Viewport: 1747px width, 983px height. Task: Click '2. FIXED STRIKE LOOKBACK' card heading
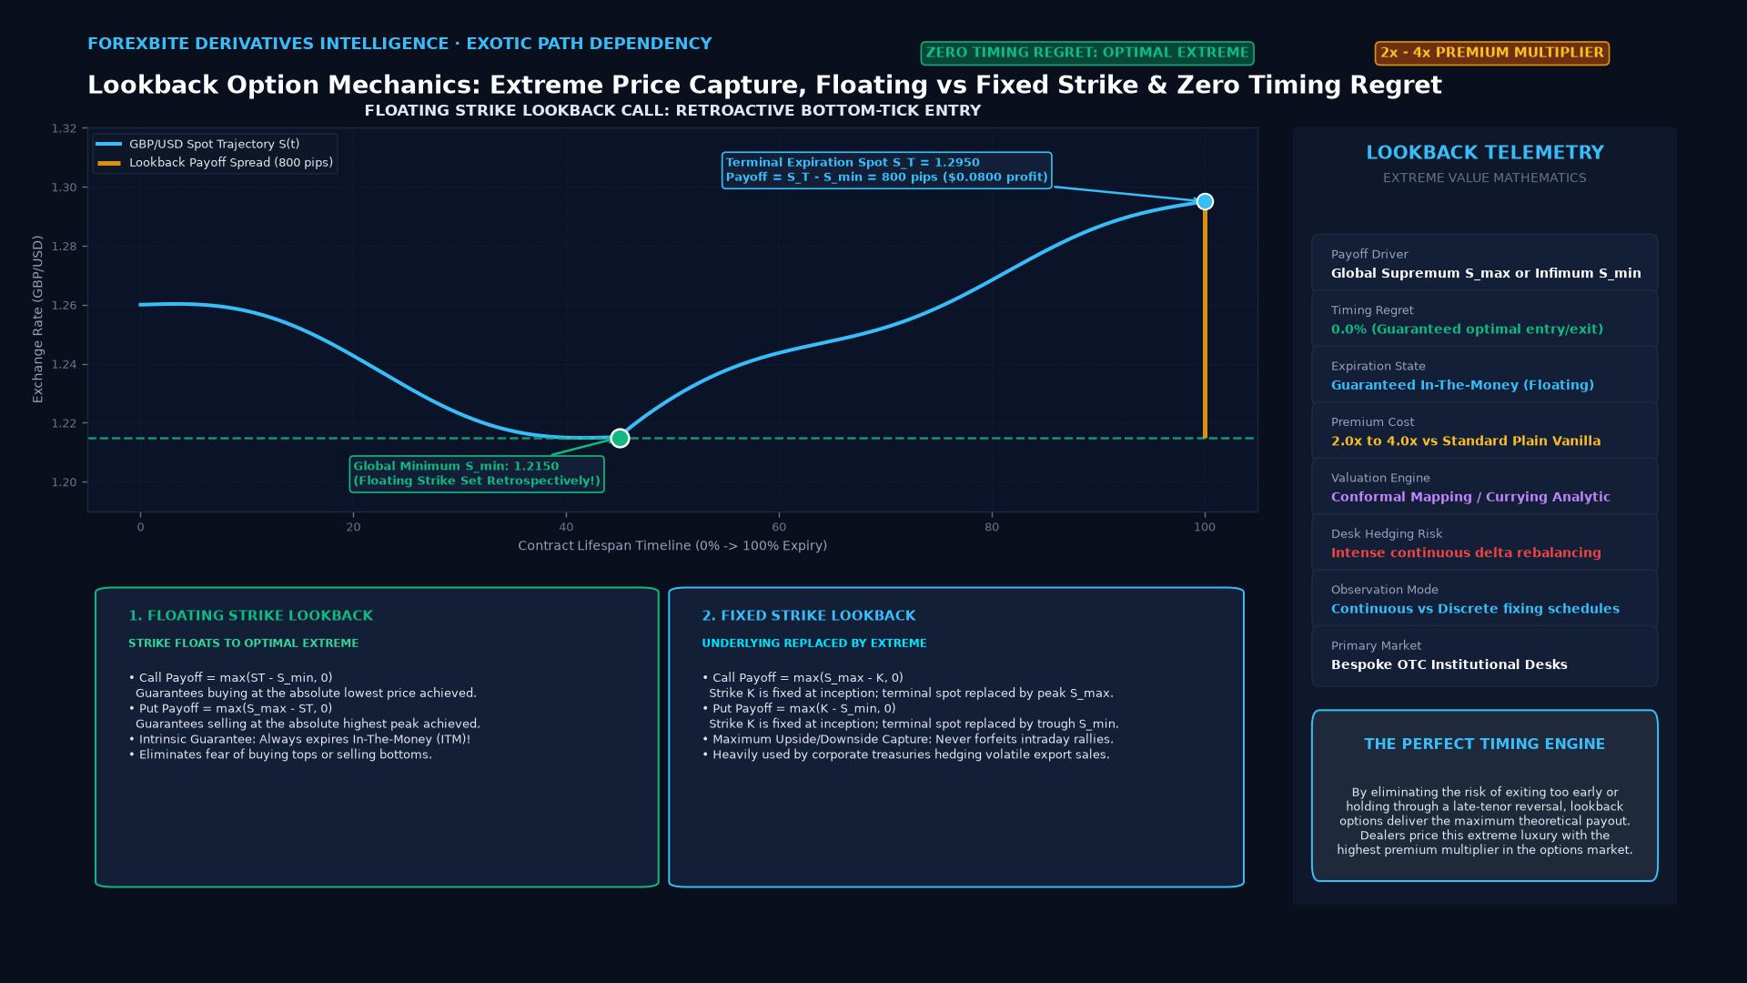click(809, 616)
